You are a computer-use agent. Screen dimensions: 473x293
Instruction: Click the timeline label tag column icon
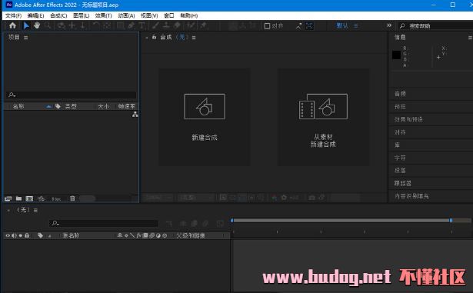[x=40, y=235]
